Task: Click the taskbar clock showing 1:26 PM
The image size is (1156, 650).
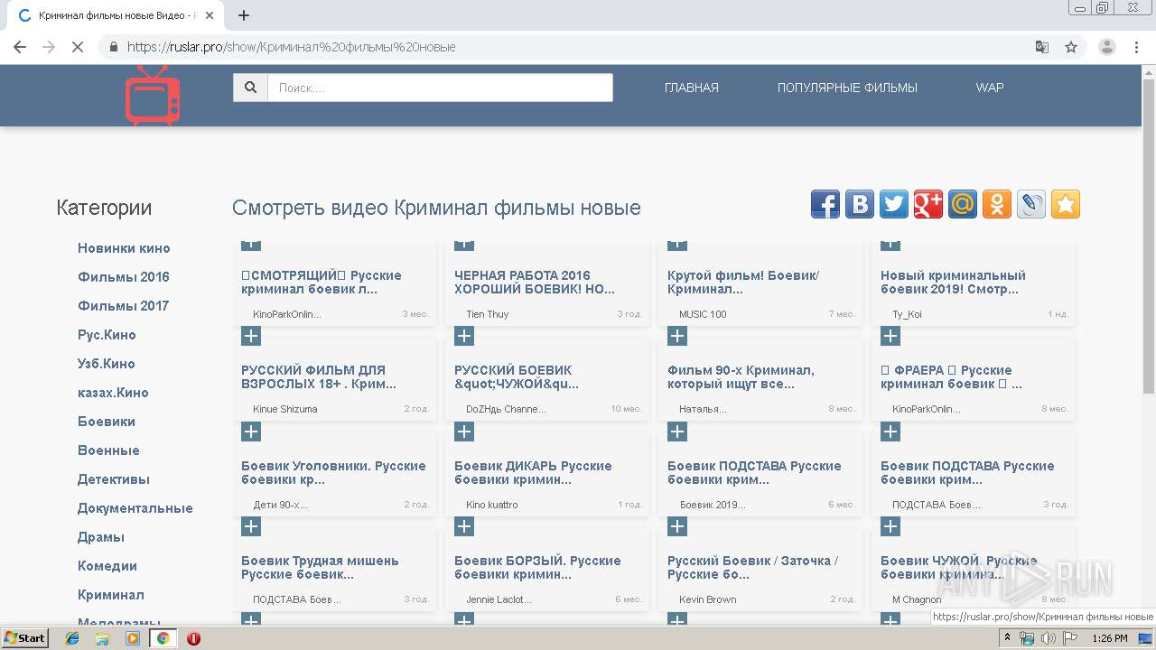Action: click(x=1109, y=638)
